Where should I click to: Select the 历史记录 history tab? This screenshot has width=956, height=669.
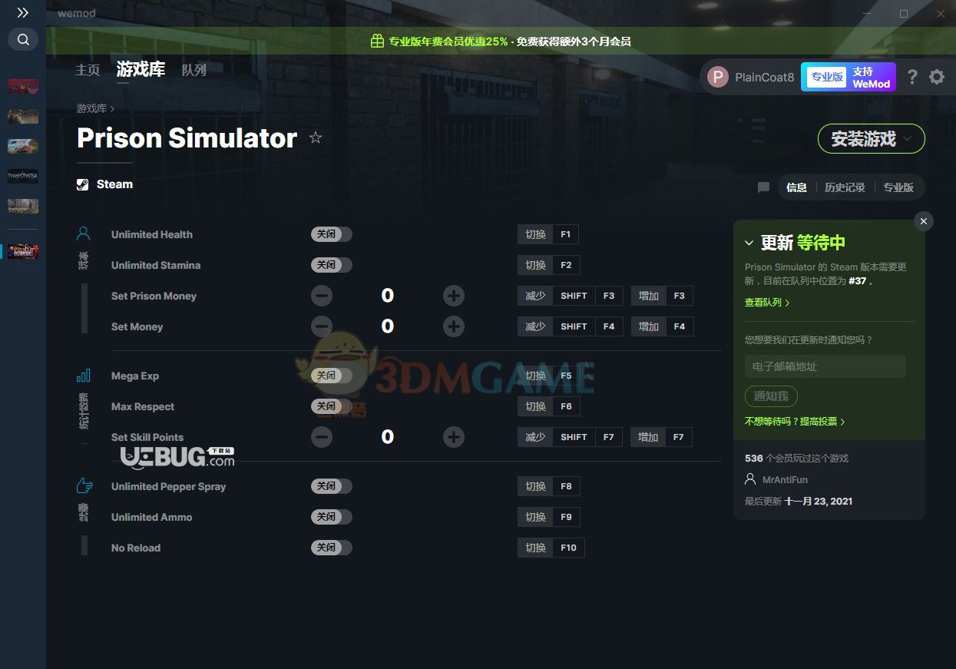point(845,187)
